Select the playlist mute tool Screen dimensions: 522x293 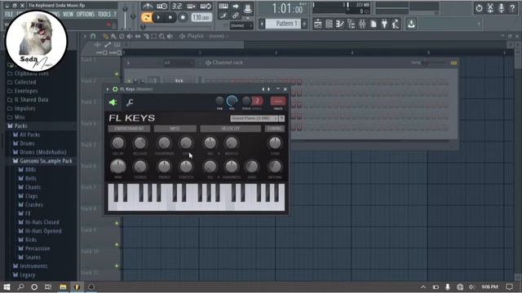130,36
